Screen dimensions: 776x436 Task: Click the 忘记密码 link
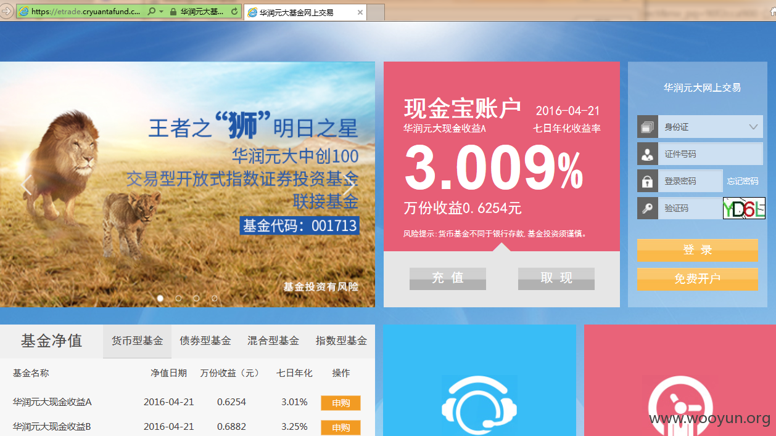(x=743, y=181)
